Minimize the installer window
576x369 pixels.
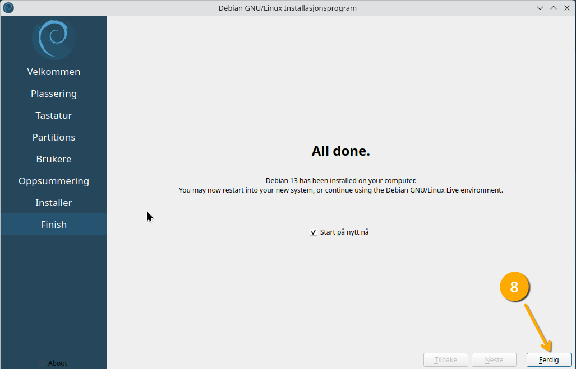pos(540,8)
